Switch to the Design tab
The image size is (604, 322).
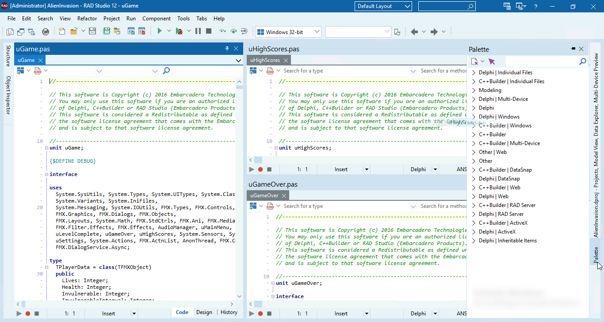point(204,312)
